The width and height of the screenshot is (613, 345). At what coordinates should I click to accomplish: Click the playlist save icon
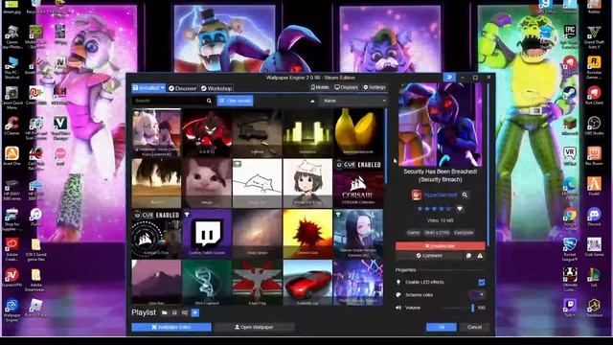[x=174, y=312]
